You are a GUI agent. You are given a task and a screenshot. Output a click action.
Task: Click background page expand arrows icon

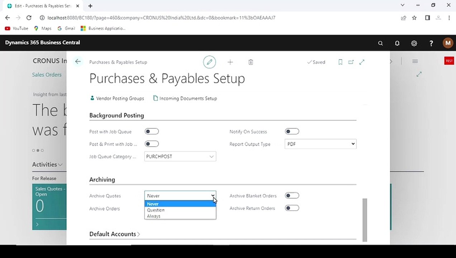point(419,74)
